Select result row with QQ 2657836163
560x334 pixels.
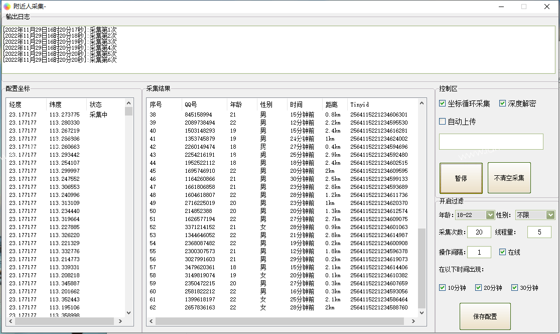282,307
